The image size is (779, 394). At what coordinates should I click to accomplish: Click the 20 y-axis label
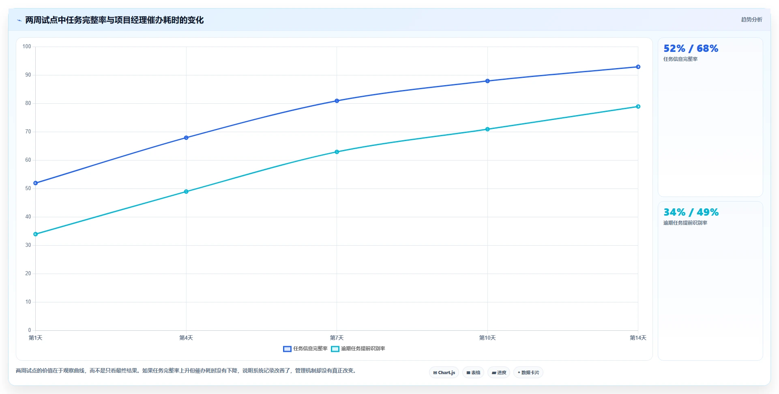[x=28, y=274]
